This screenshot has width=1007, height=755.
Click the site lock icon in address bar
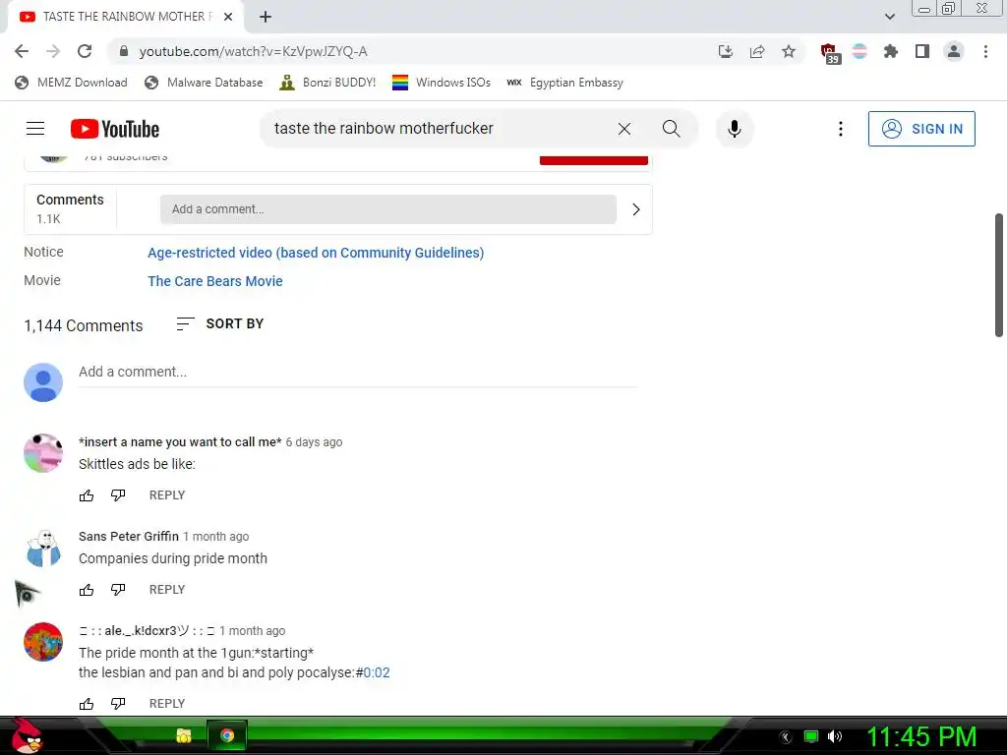pos(124,51)
